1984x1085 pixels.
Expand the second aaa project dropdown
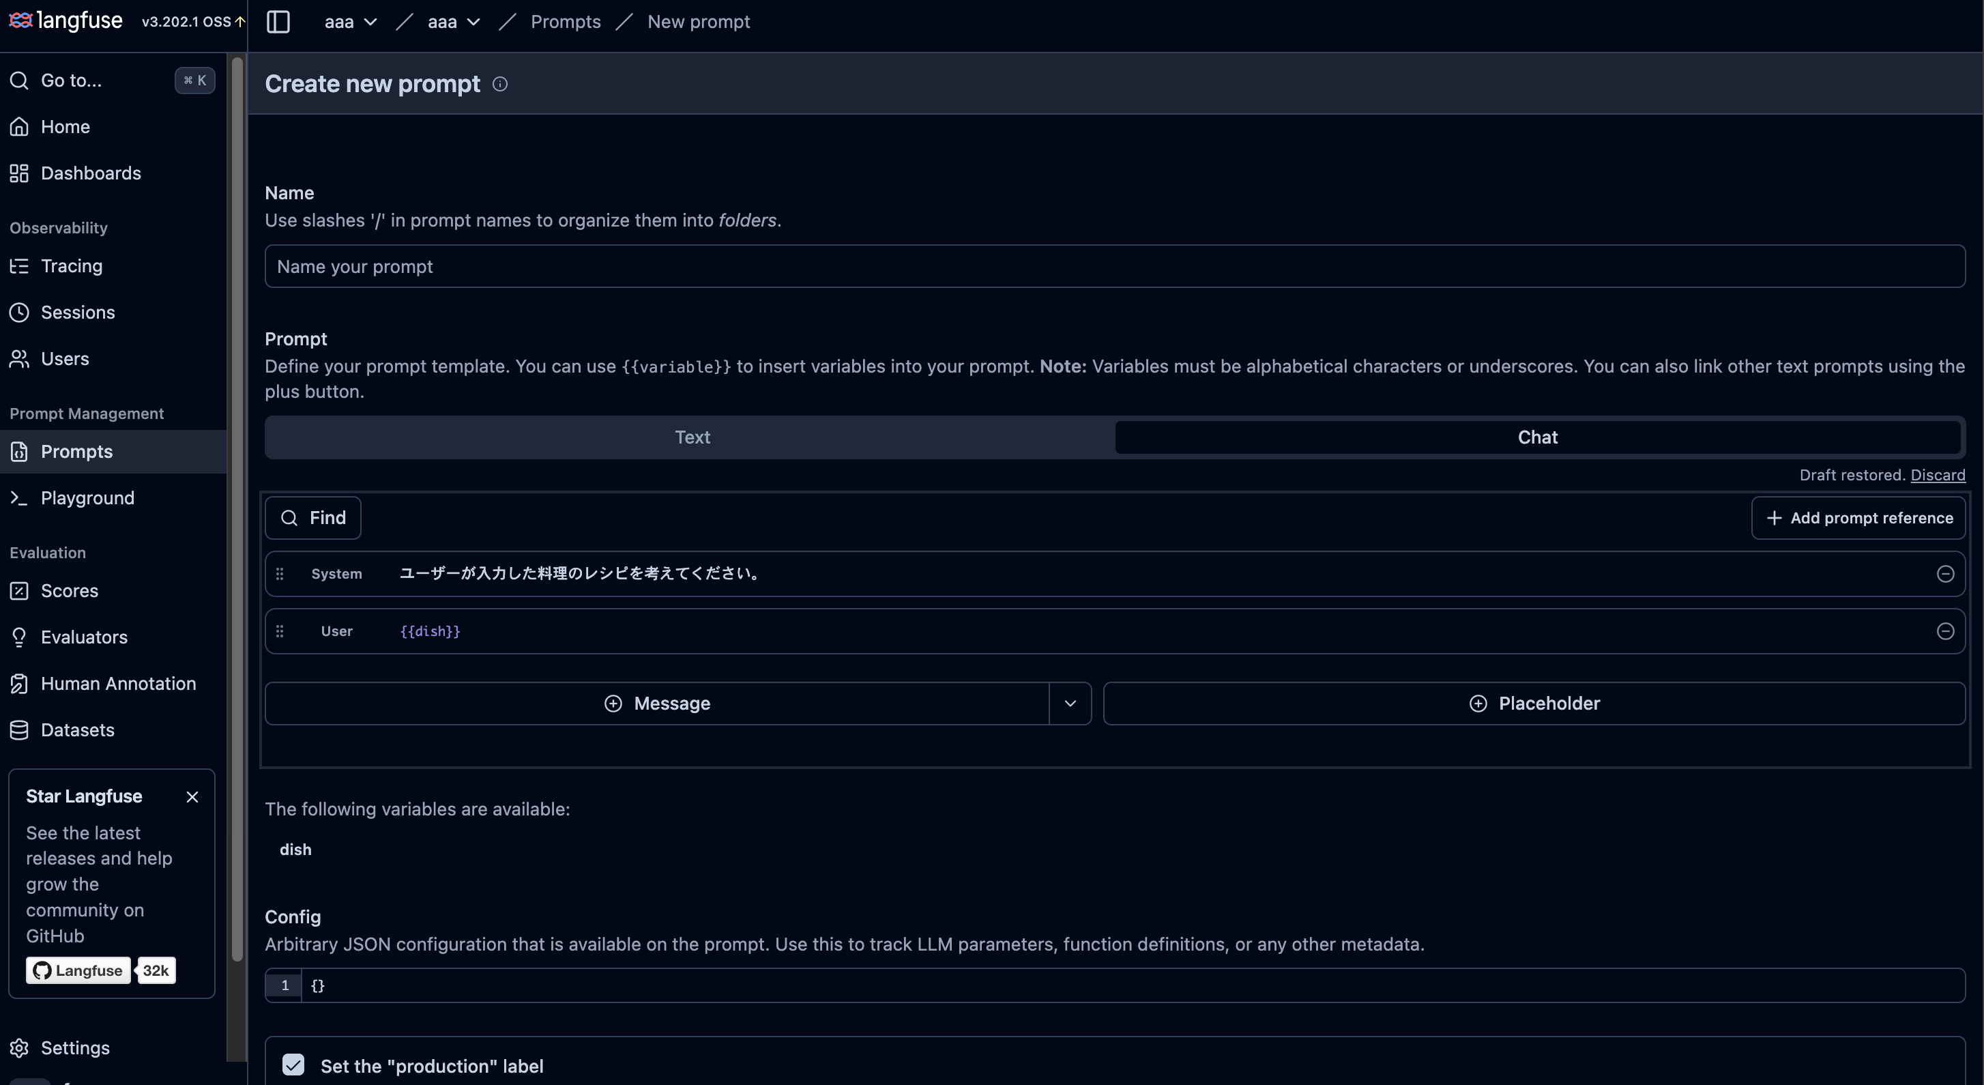click(x=454, y=22)
